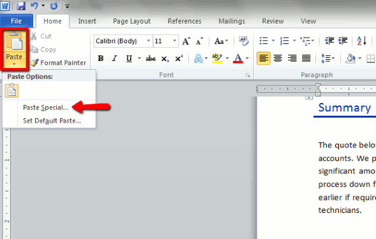Viewport: 376px width, 239px height.
Task: Click the font size 11 field
Action: click(163, 41)
